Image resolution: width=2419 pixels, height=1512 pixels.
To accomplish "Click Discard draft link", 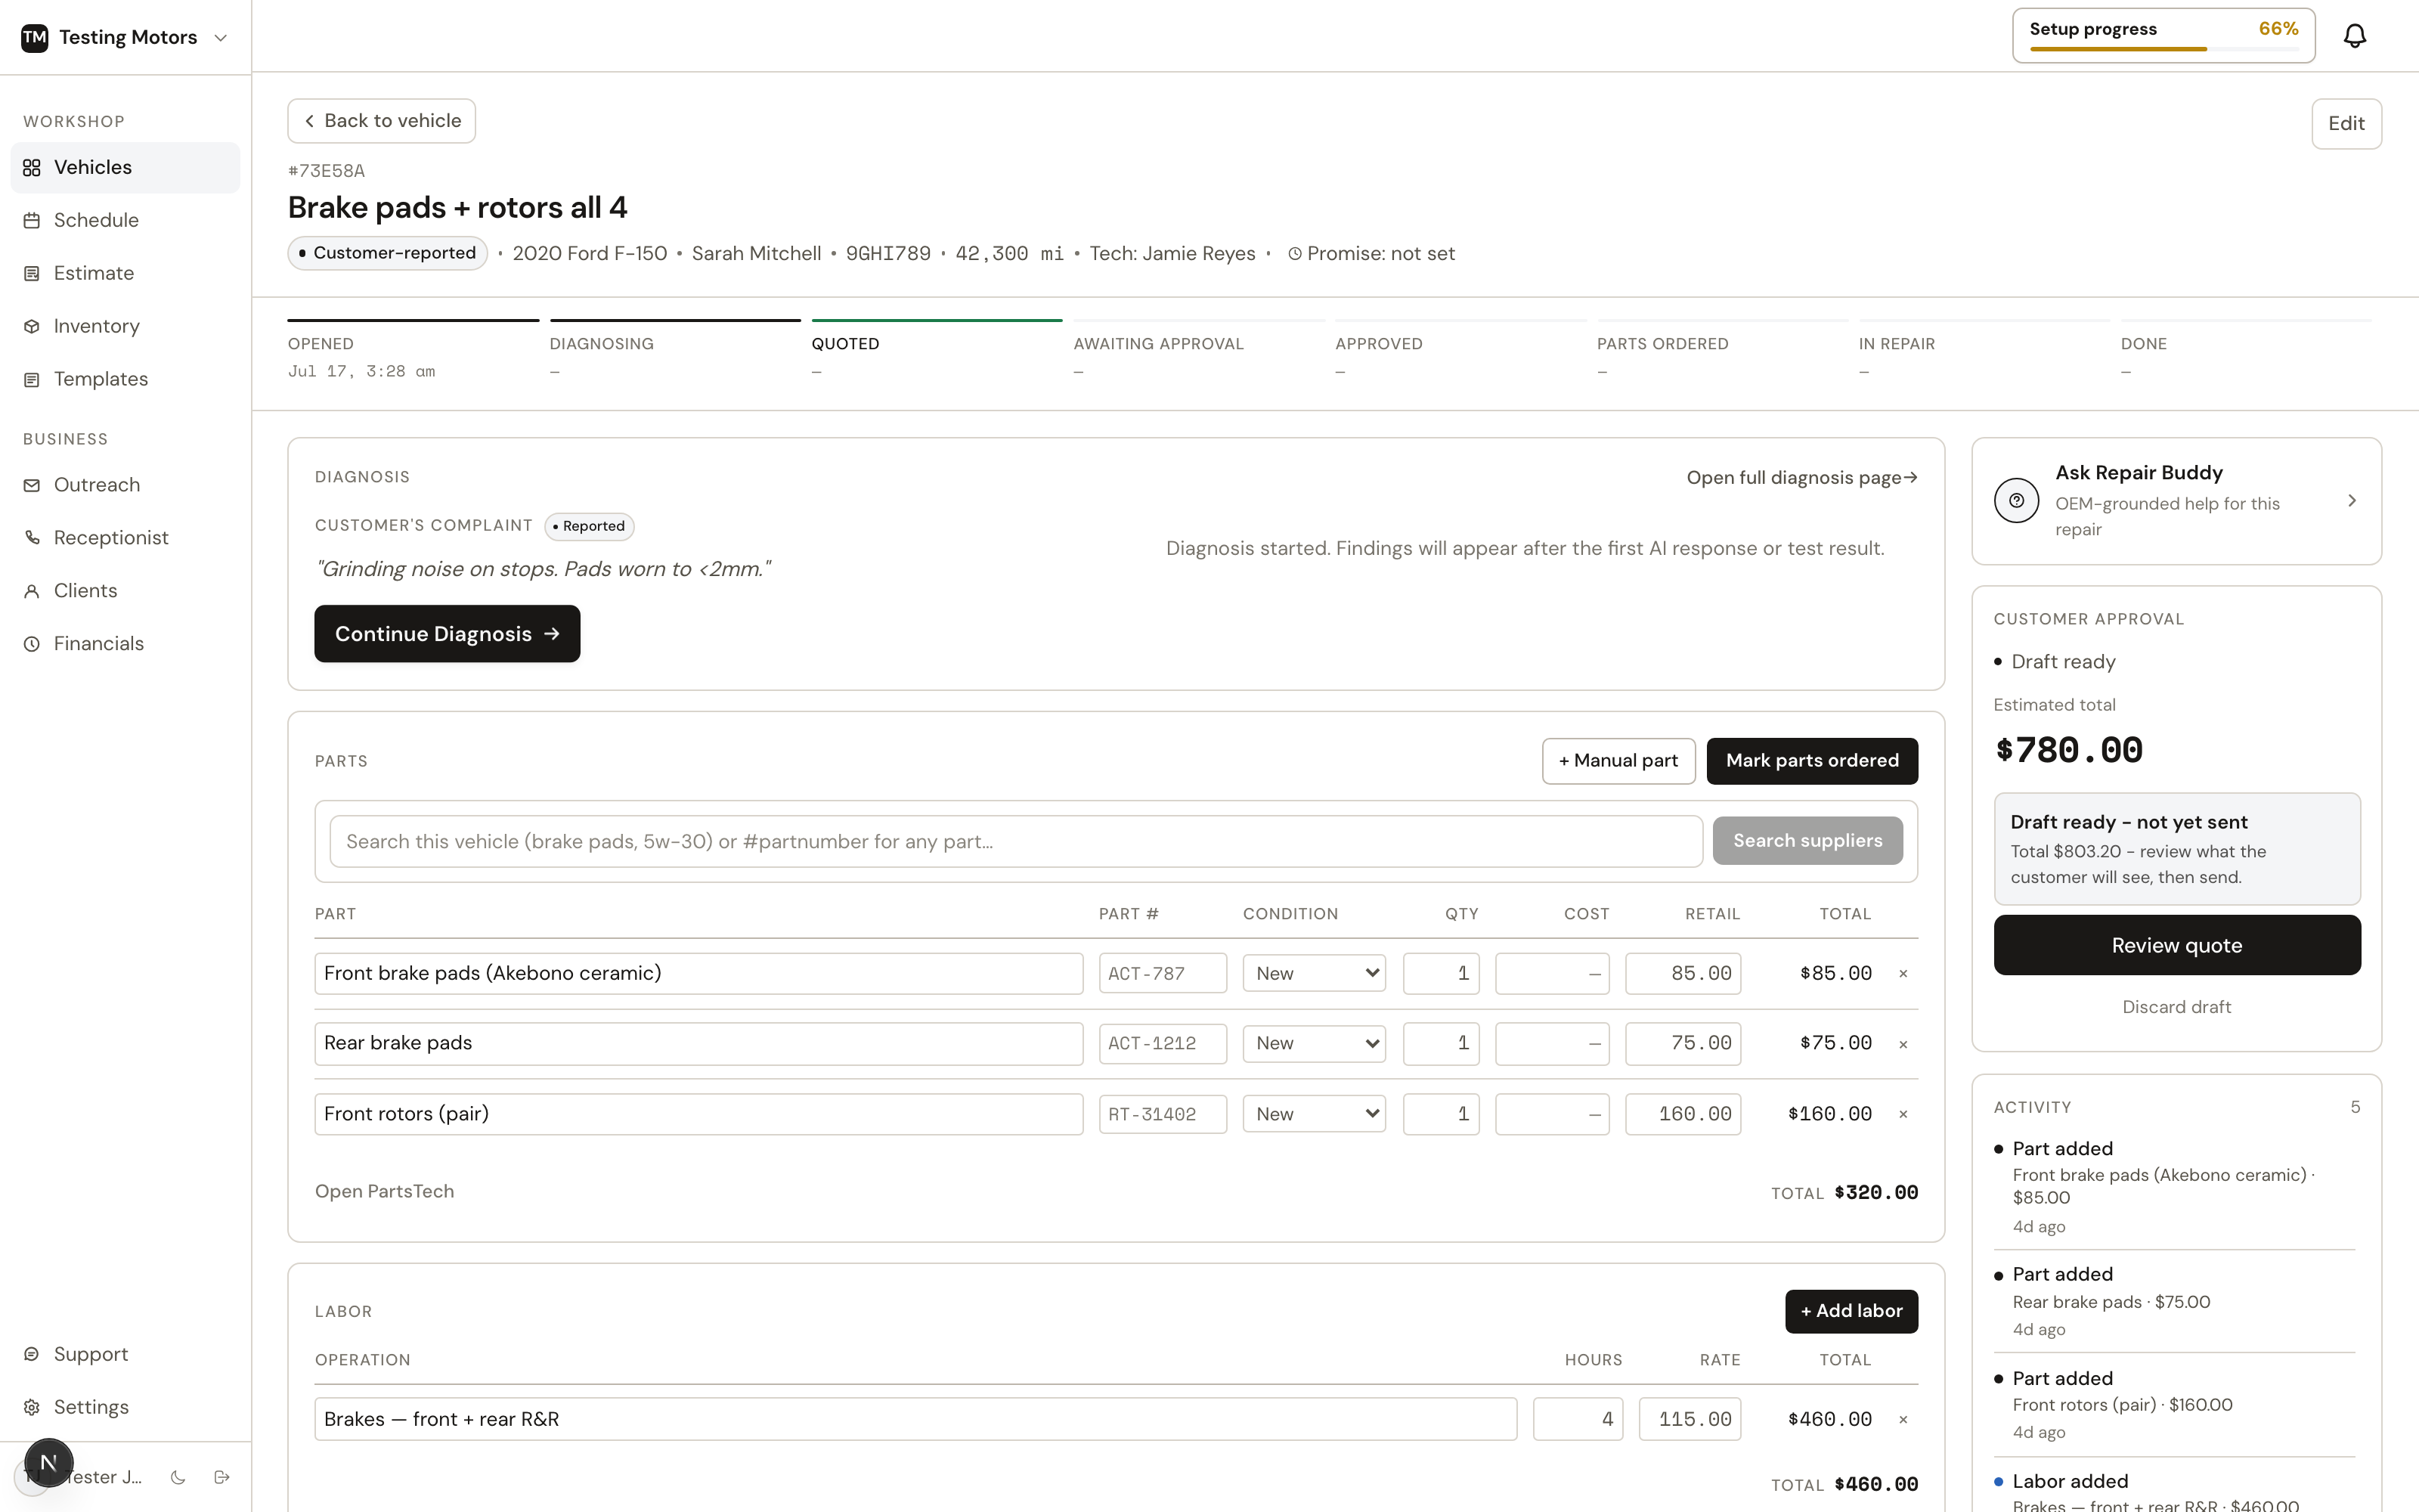I will [x=2177, y=1007].
